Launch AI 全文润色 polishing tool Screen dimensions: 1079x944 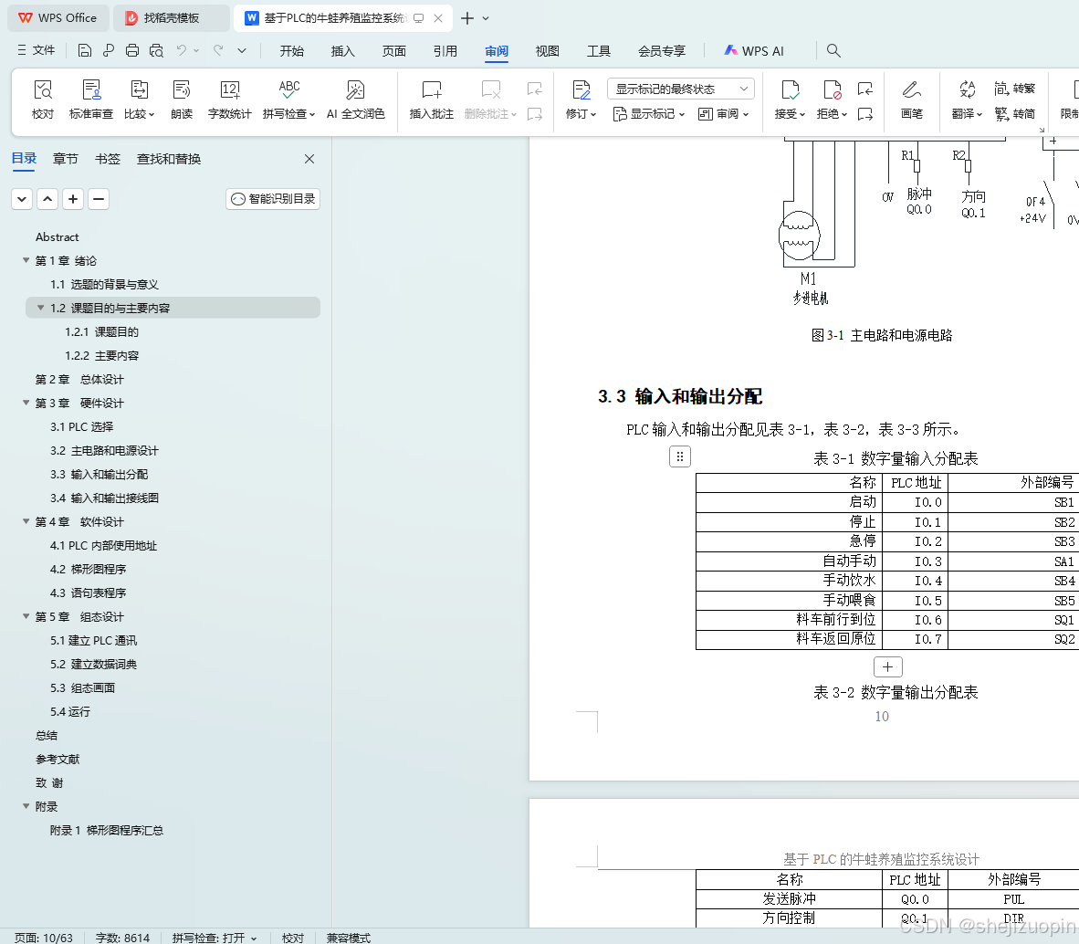click(x=355, y=100)
